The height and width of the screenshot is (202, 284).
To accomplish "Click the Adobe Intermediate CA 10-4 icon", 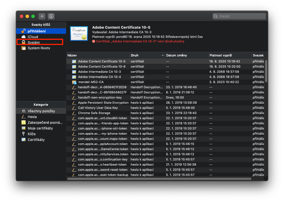I will 74,77.
